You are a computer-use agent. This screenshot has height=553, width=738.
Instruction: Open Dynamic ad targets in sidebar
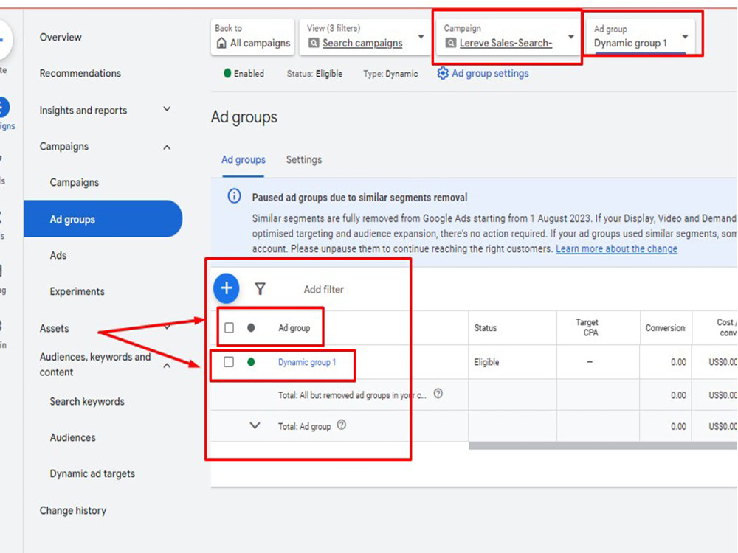pyautogui.click(x=92, y=474)
